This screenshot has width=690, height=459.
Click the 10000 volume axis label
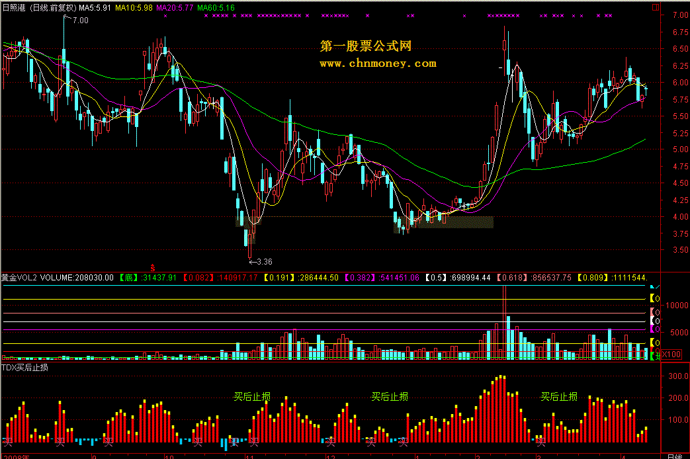click(x=677, y=305)
